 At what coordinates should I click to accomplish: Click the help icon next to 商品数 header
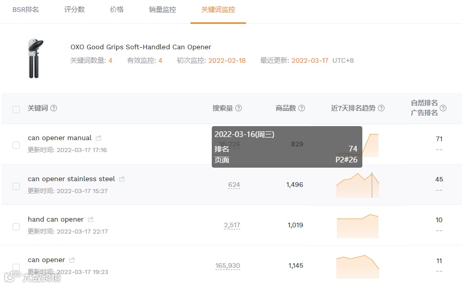[x=302, y=108]
